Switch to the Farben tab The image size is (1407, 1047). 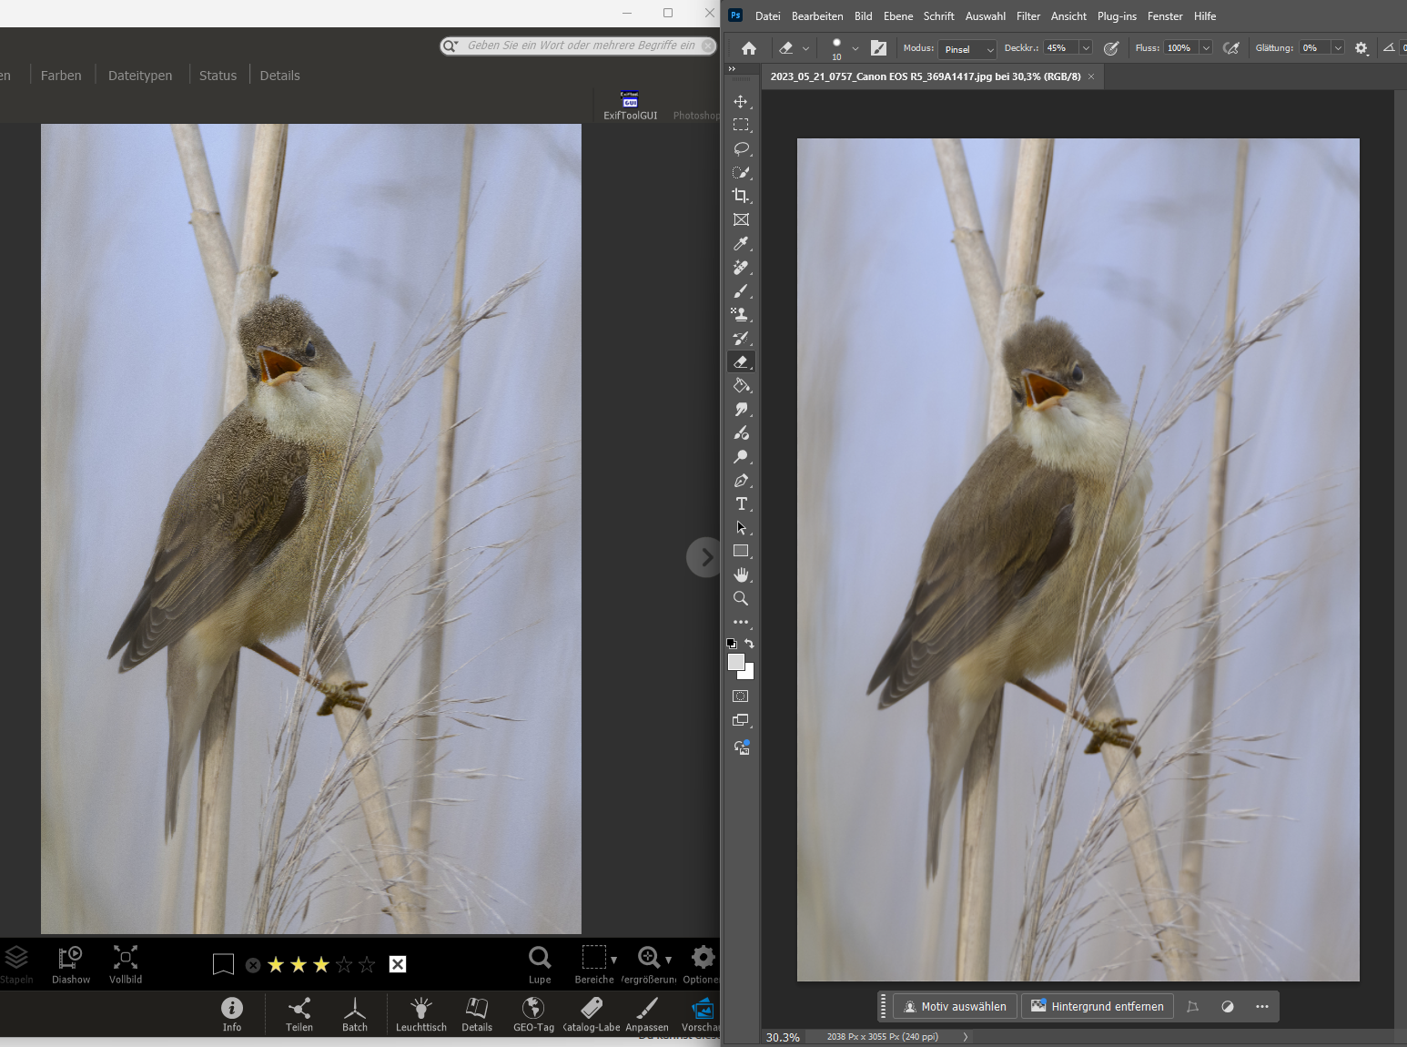coord(61,76)
